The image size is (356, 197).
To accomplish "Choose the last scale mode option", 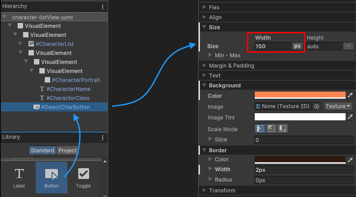I will (x=282, y=128).
